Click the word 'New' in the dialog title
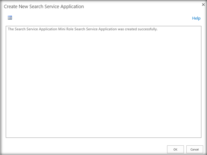The height and width of the screenshot is (155, 207). coord(24,7)
